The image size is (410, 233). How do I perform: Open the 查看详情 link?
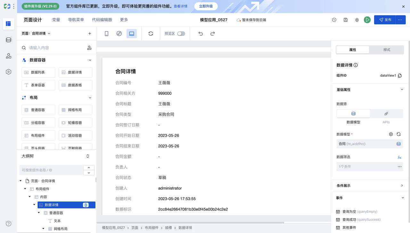pos(180,6)
